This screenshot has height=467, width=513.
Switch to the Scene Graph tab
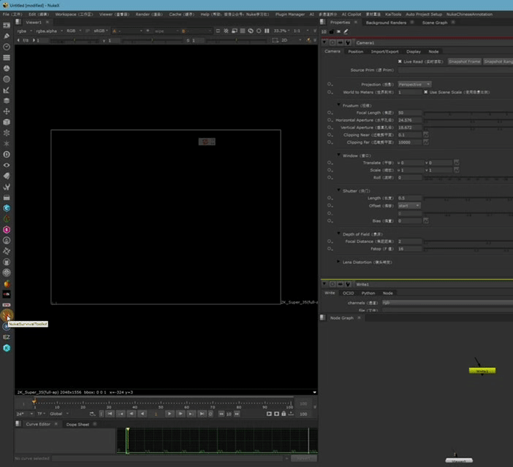435,23
